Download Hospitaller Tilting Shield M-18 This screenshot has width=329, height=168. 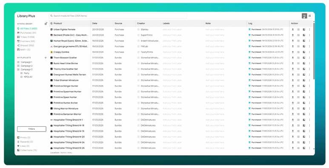click(x=293, y=125)
